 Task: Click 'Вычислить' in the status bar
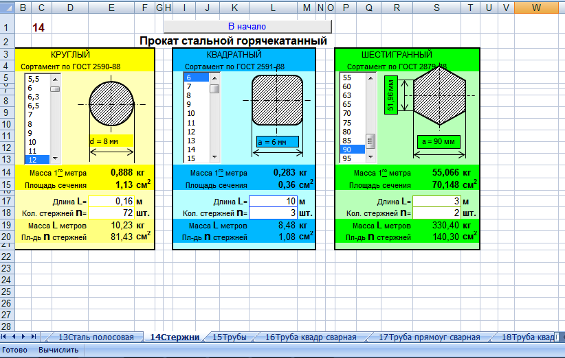pos(58,350)
